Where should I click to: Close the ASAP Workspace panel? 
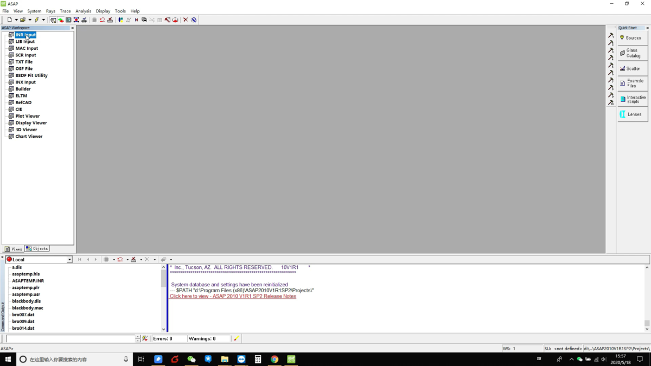[x=73, y=28]
